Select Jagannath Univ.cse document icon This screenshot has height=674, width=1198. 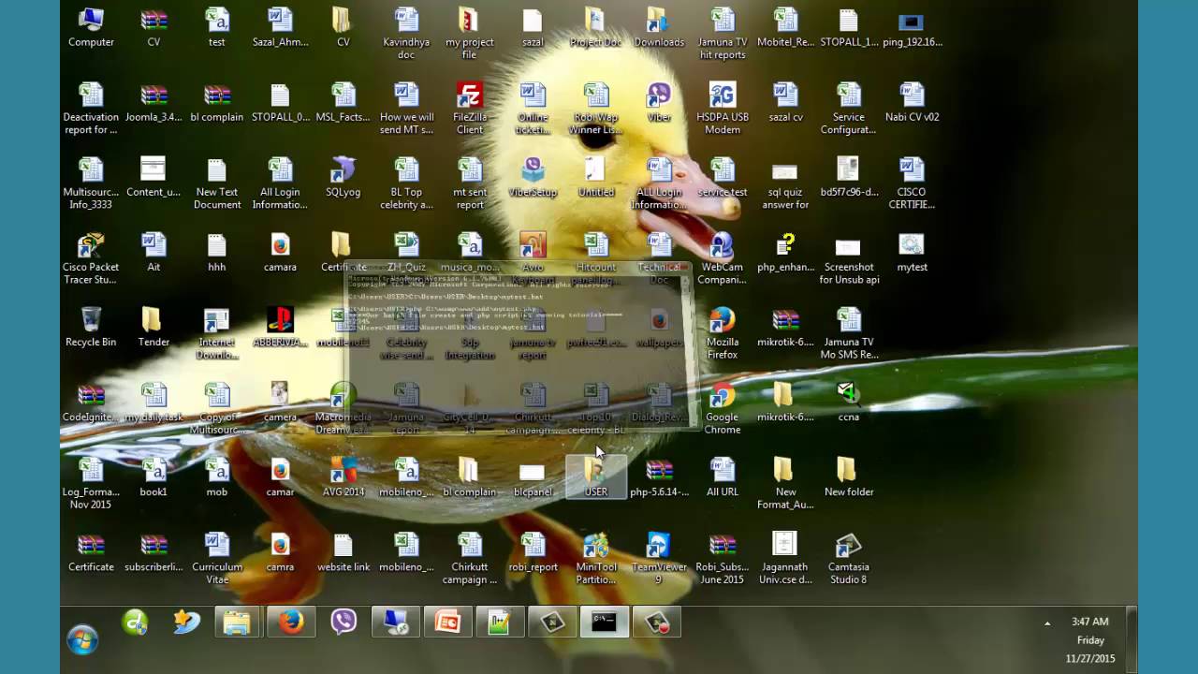[785, 558]
